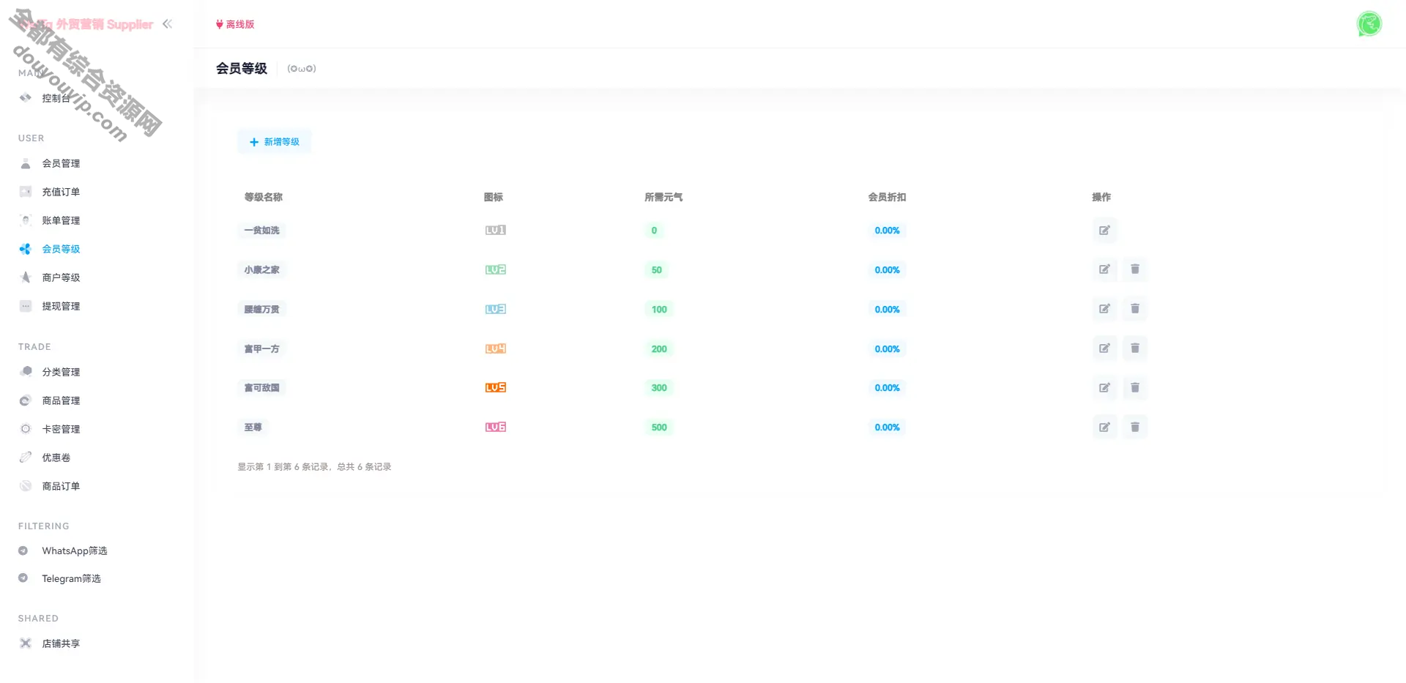The height and width of the screenshot is (683, 1406).
Task: Click the LV2 level badge icon
Action: point(496,270)
